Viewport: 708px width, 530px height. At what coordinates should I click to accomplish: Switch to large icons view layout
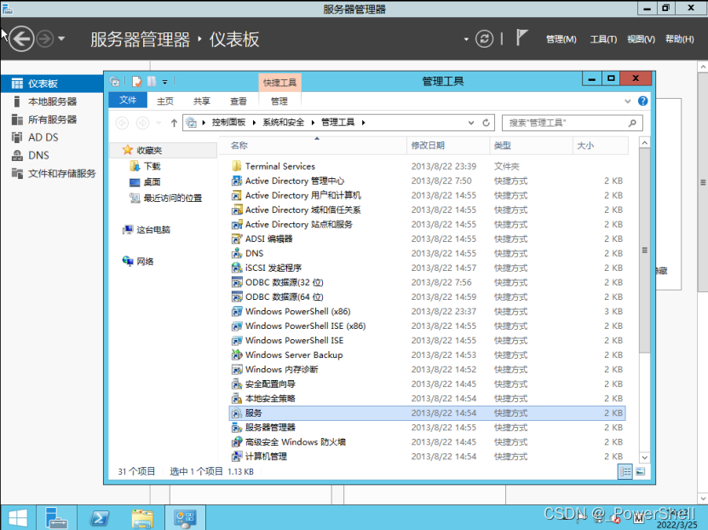[x=641, y=471]
